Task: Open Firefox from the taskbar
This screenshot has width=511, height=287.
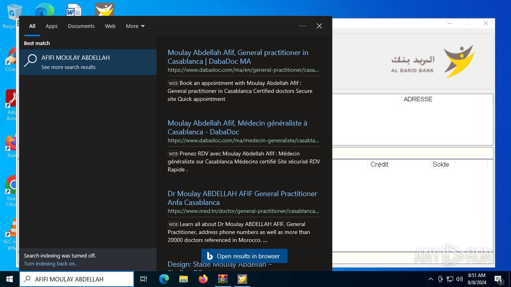Action: click(x=203, y=279)
